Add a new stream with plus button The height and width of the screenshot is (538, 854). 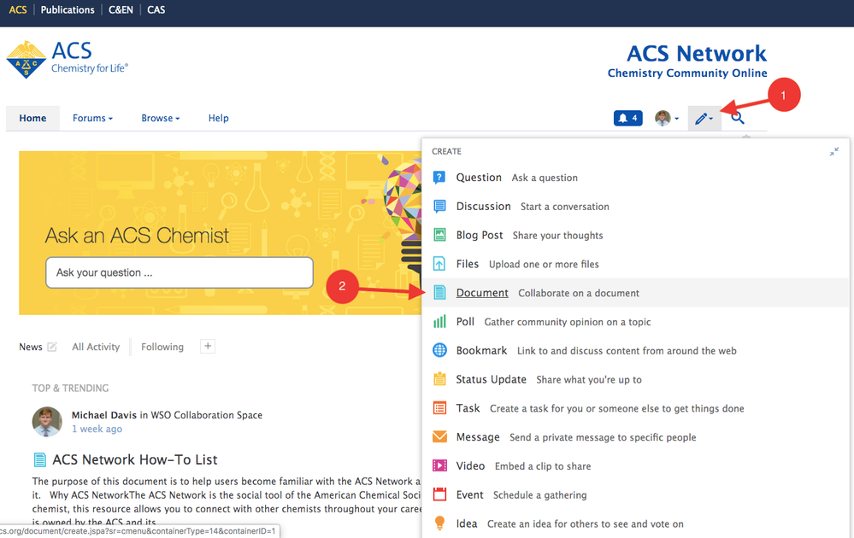click(207, 346)
